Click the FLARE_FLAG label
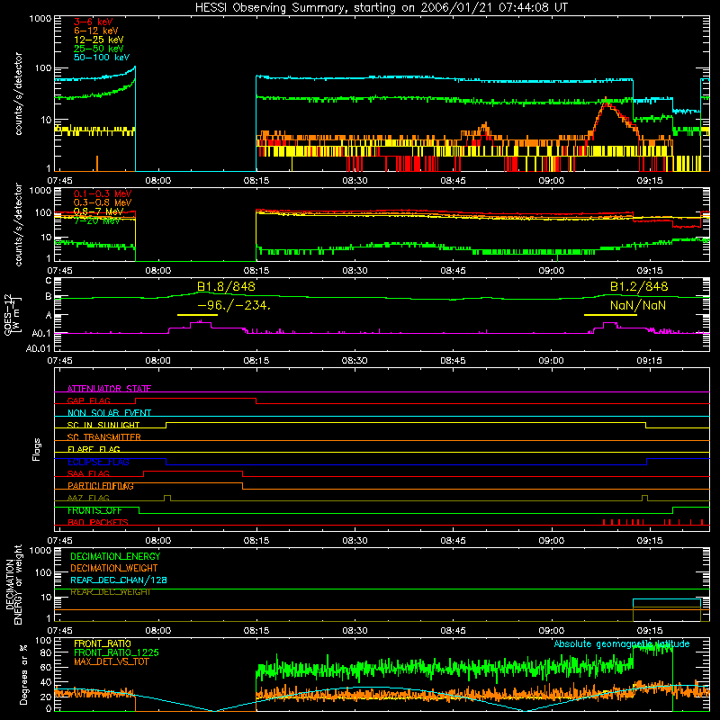The width and height of the screenshot is (720, 720). tap(94, 449)
